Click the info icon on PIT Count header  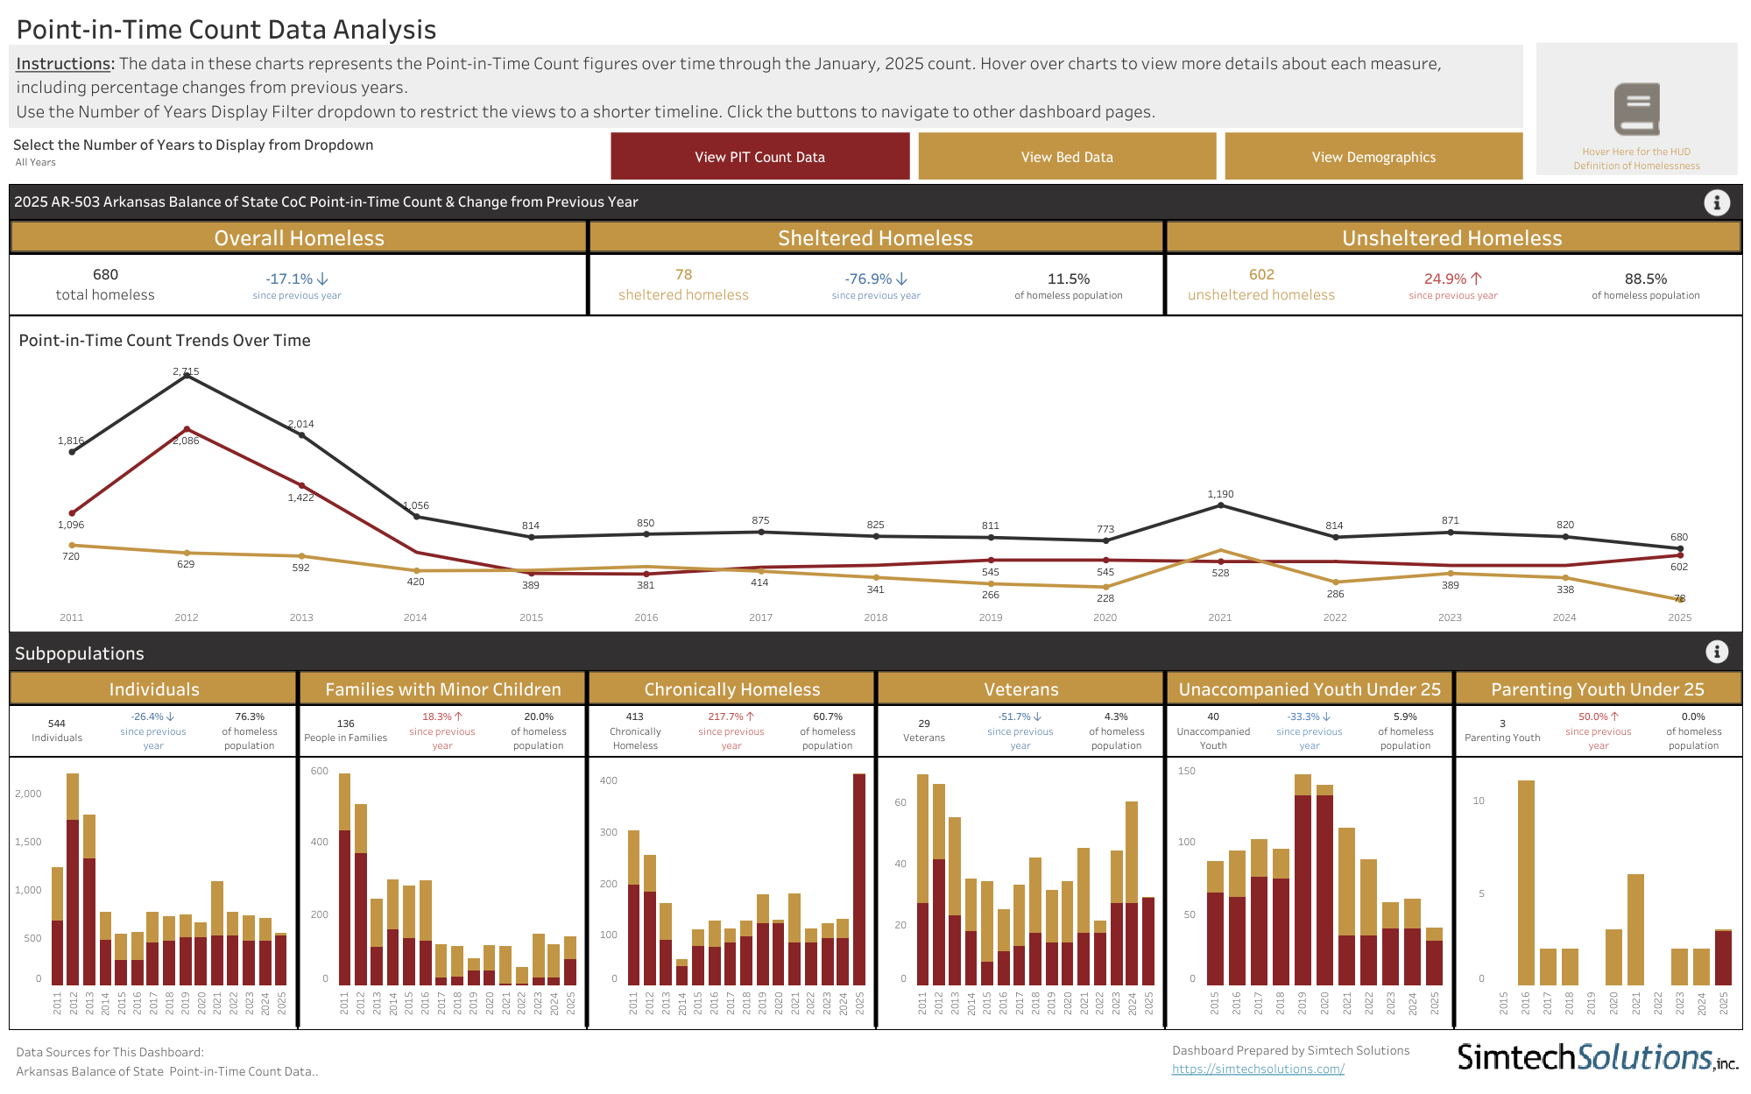coord(1717,202)
